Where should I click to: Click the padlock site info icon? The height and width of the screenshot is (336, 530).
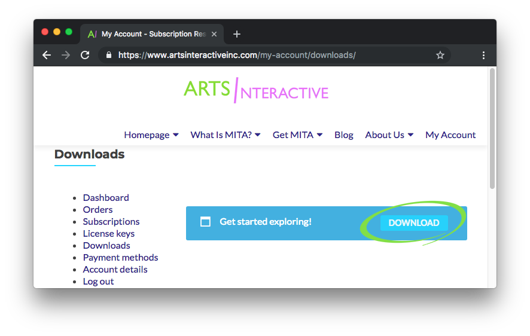click(x=109, y=55)
